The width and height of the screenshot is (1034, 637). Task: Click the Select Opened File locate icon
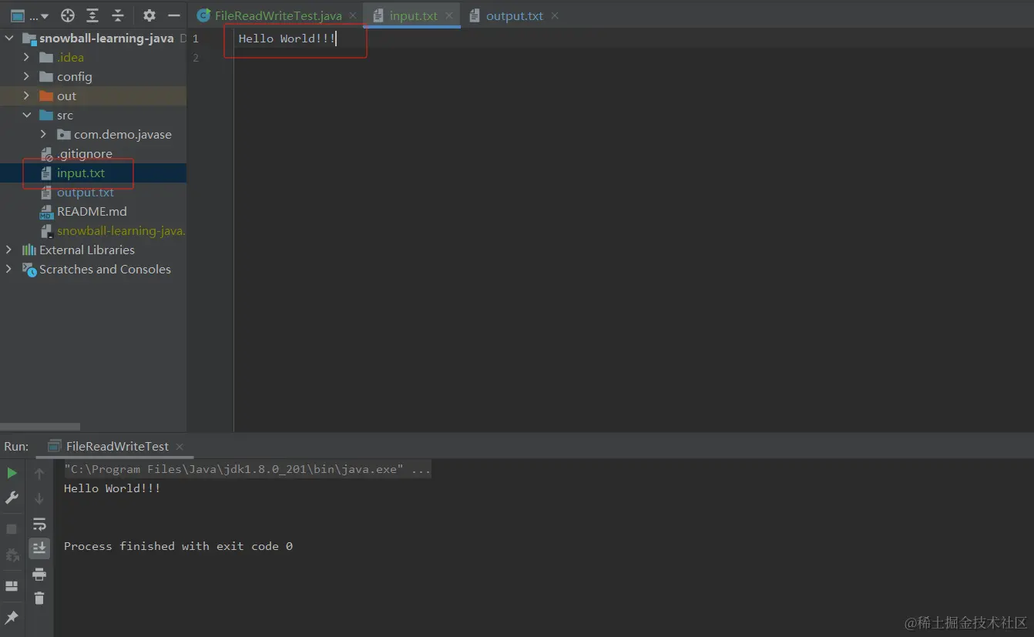(68, 15)
